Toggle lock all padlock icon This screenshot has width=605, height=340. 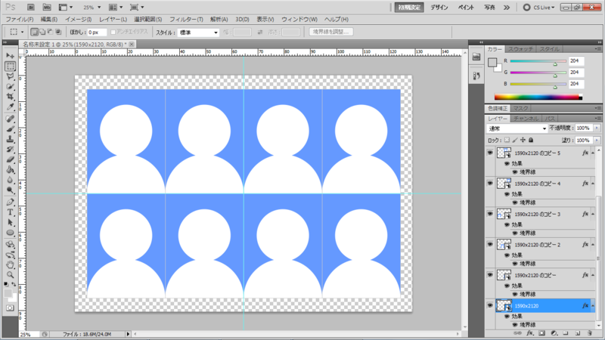(531, 140)
